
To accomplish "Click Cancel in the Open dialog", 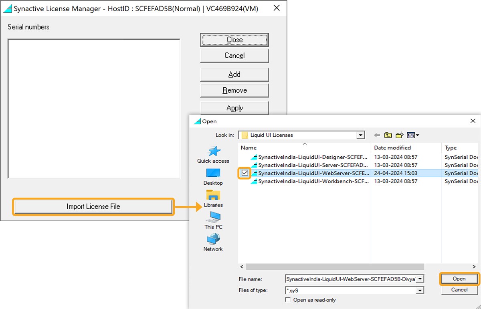I will pos(459,290).
